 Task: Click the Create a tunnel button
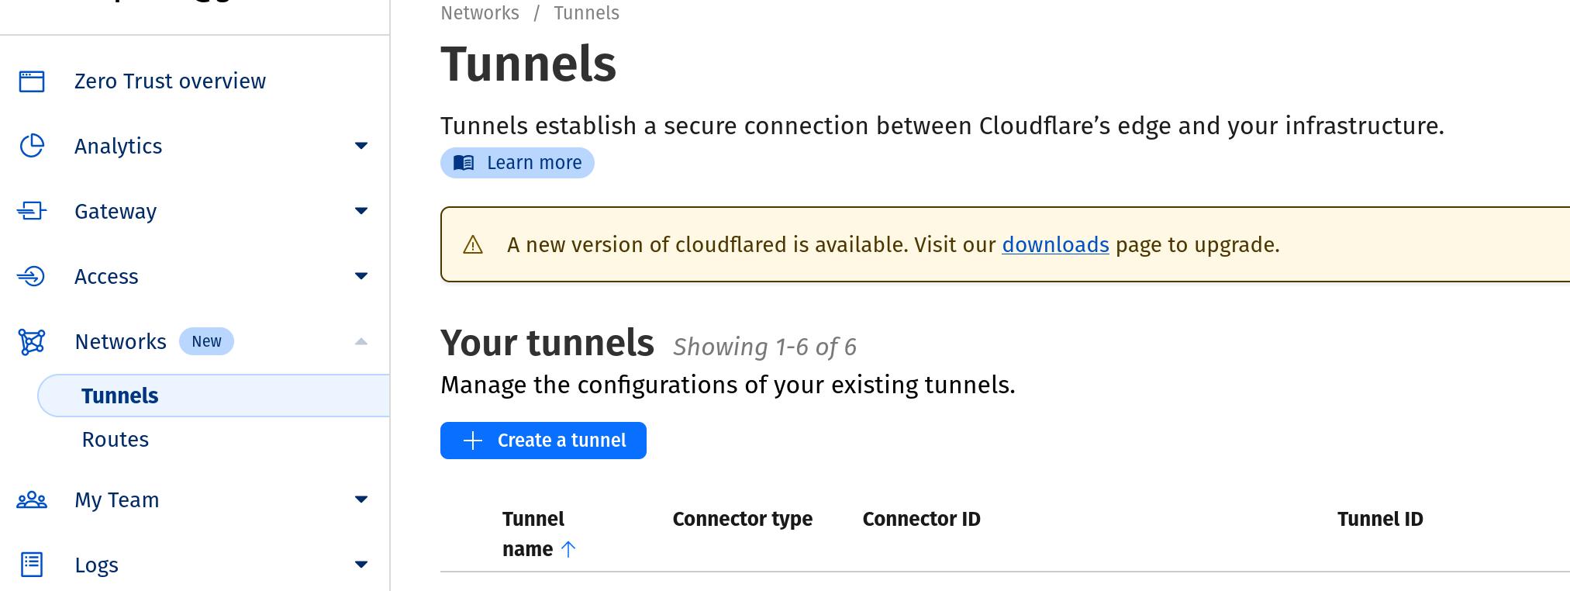543,441
